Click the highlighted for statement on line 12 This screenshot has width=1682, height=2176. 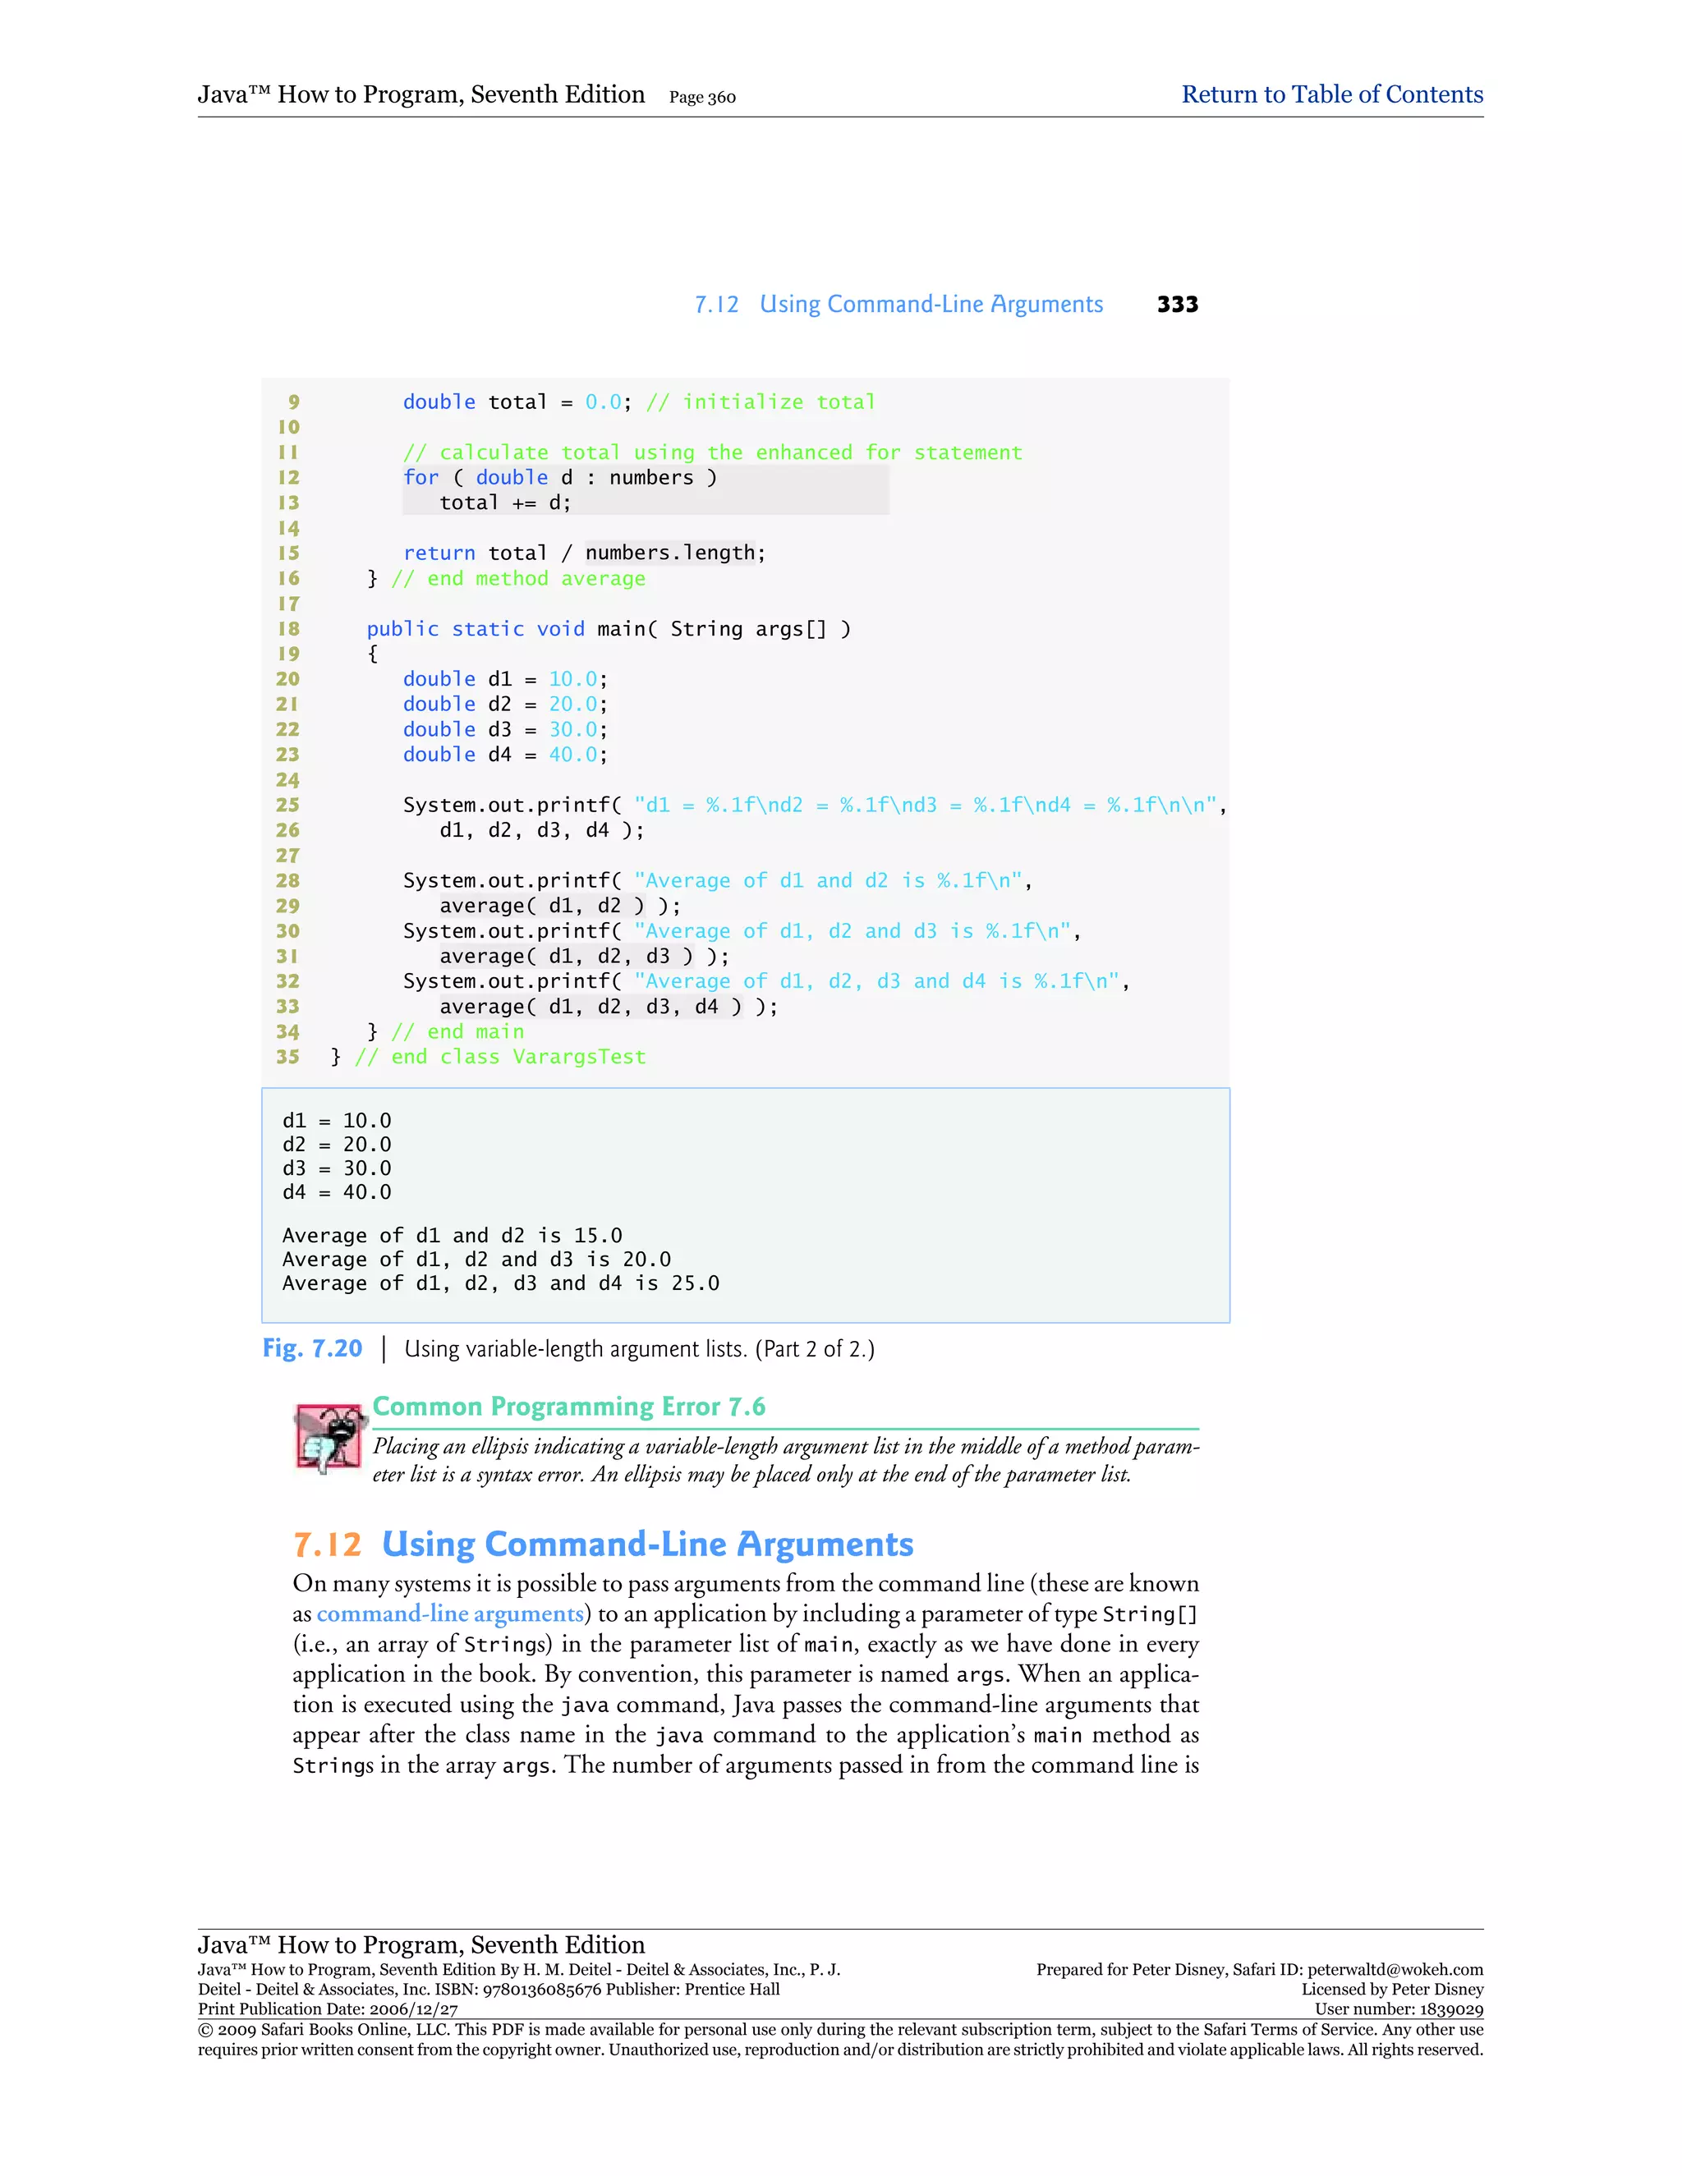click(x=559, y=477)
